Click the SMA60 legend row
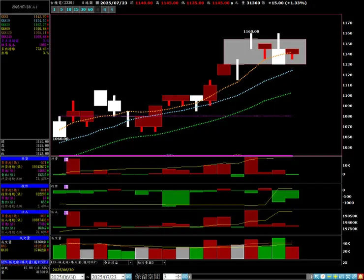 click(x=25, y=29)
